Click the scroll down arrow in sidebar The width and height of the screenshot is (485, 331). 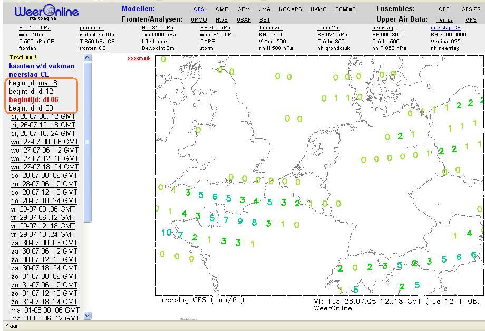point(87,315)
